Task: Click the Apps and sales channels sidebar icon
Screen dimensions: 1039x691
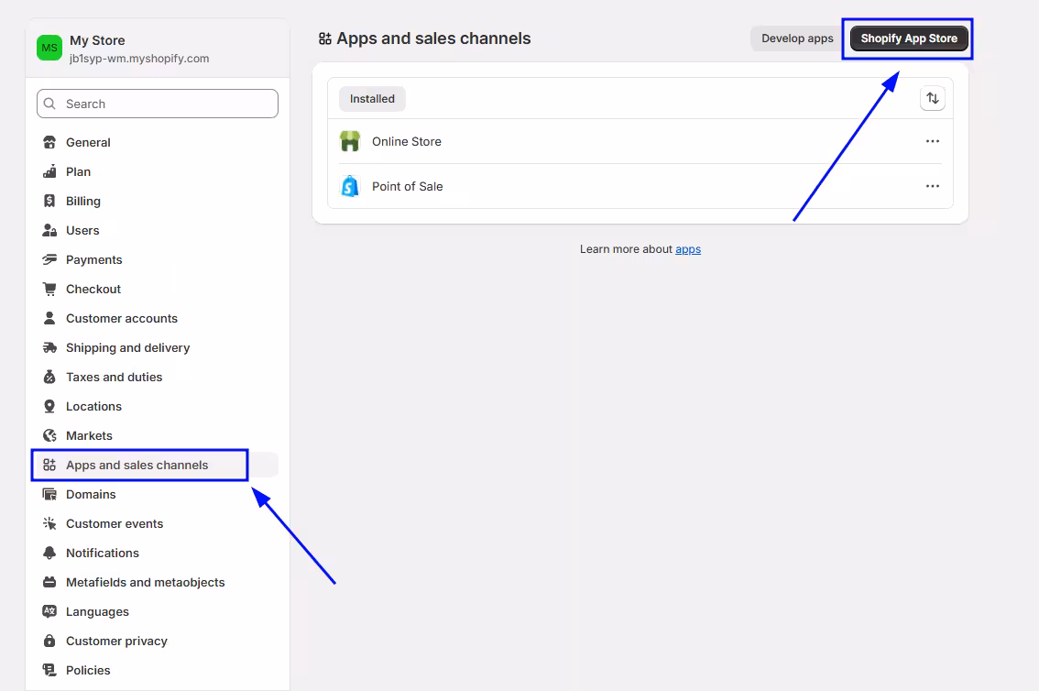Action: (x=49, y=465)
